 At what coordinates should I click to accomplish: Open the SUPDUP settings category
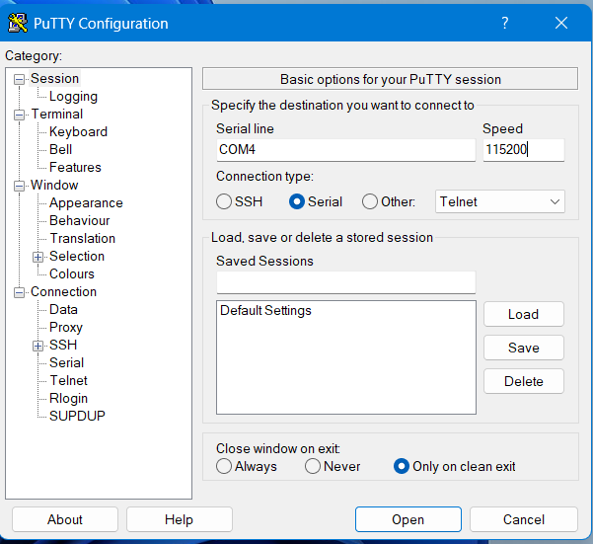click(77, 416)
